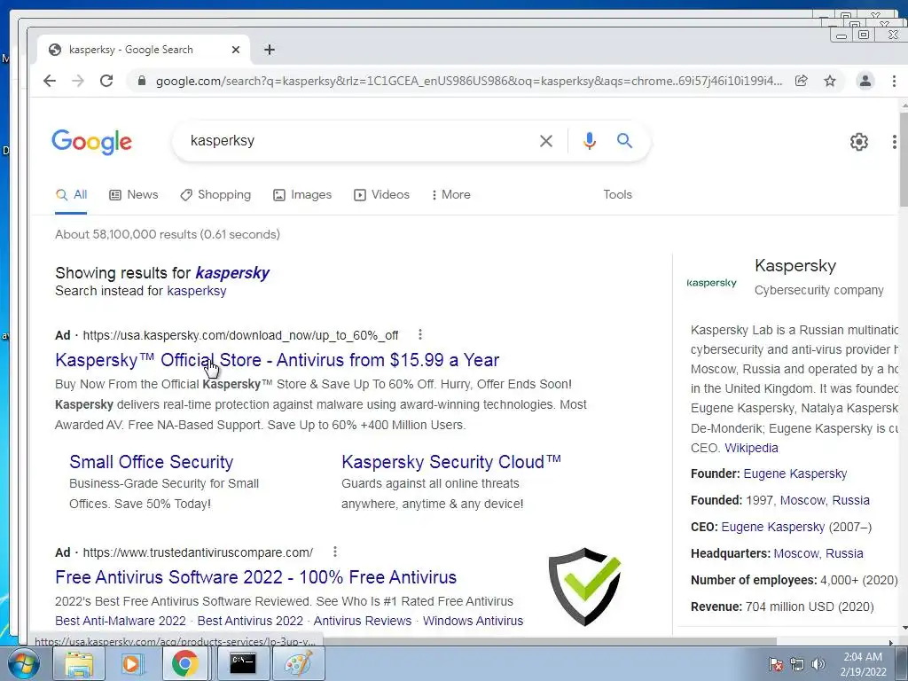Open a new tab with the plus button
908x681 pixels.
click(270, 50)
